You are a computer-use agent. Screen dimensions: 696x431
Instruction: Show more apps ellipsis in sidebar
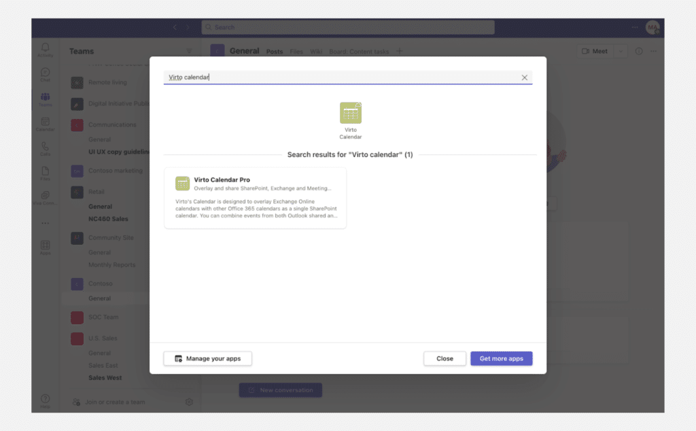point(46,223)
